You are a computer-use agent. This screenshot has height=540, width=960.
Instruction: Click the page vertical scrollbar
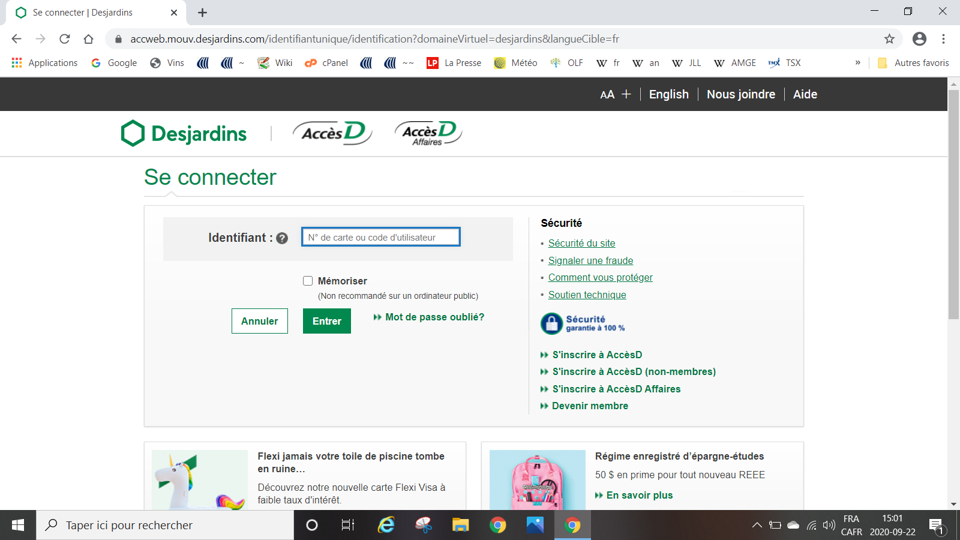pyautogui.click(x=953, y=204)
